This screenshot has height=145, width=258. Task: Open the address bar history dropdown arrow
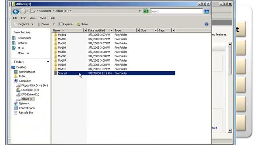pos(139,11)
